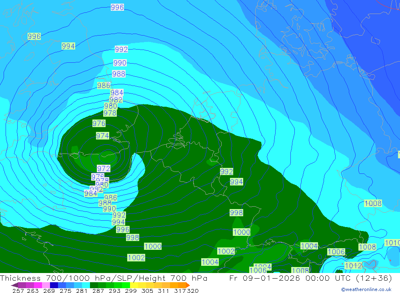Click the 972 isobar label at the low center
The image size is (400, 293).
[x=104, y=169]
